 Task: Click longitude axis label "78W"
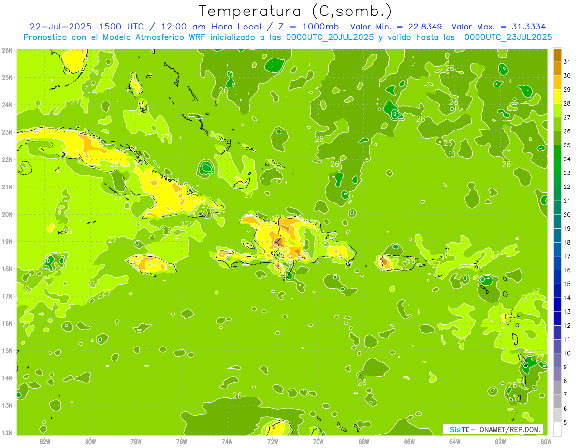point(136,441)
